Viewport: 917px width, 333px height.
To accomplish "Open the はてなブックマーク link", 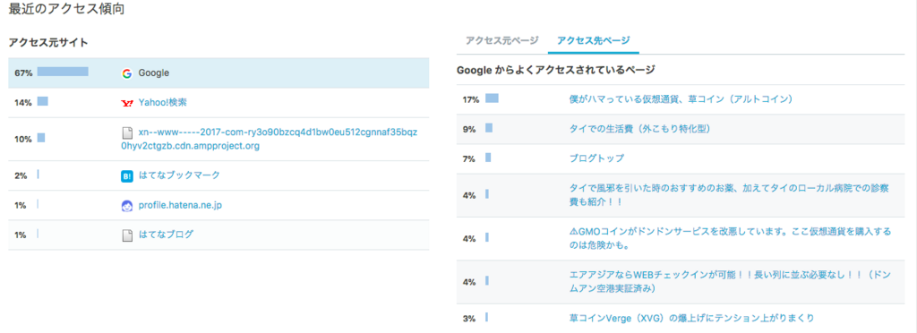I will click(x=179, y=175).
